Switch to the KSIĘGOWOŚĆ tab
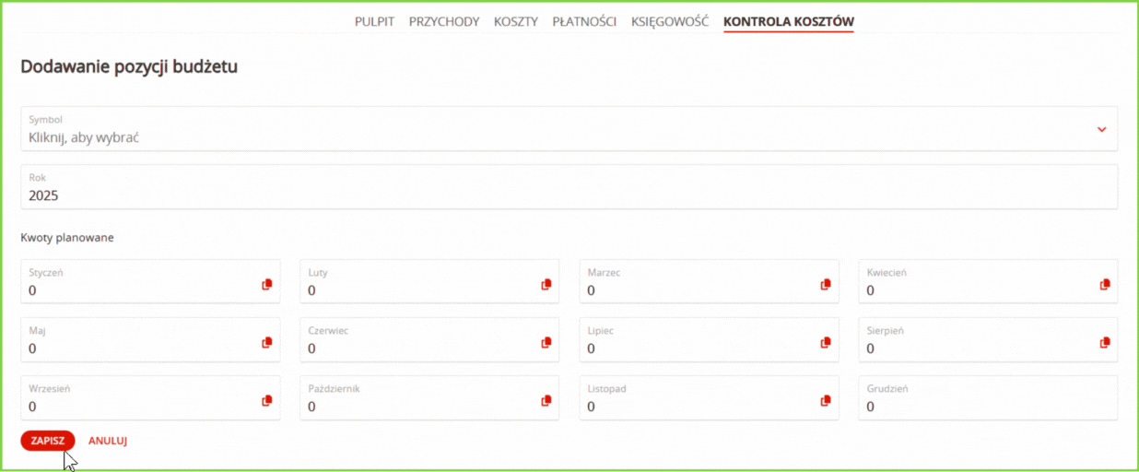Image resolution: width=1139 pixels, height=472 pixels. 670,21
